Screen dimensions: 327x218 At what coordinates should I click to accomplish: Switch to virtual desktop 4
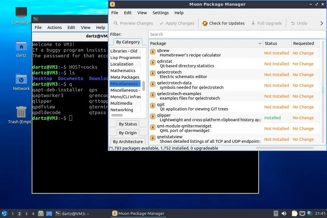click(33, 214)
